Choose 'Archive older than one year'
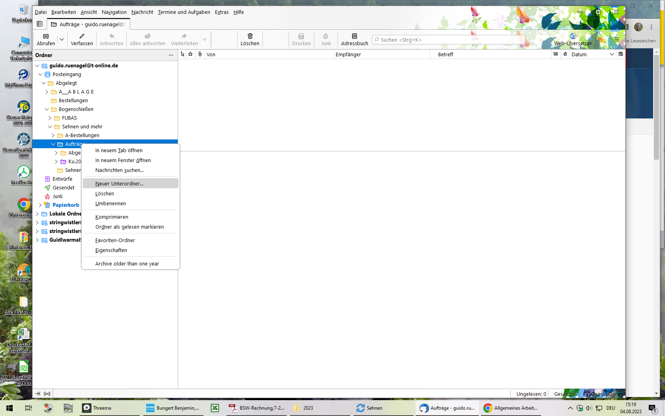 coord(131,264)
